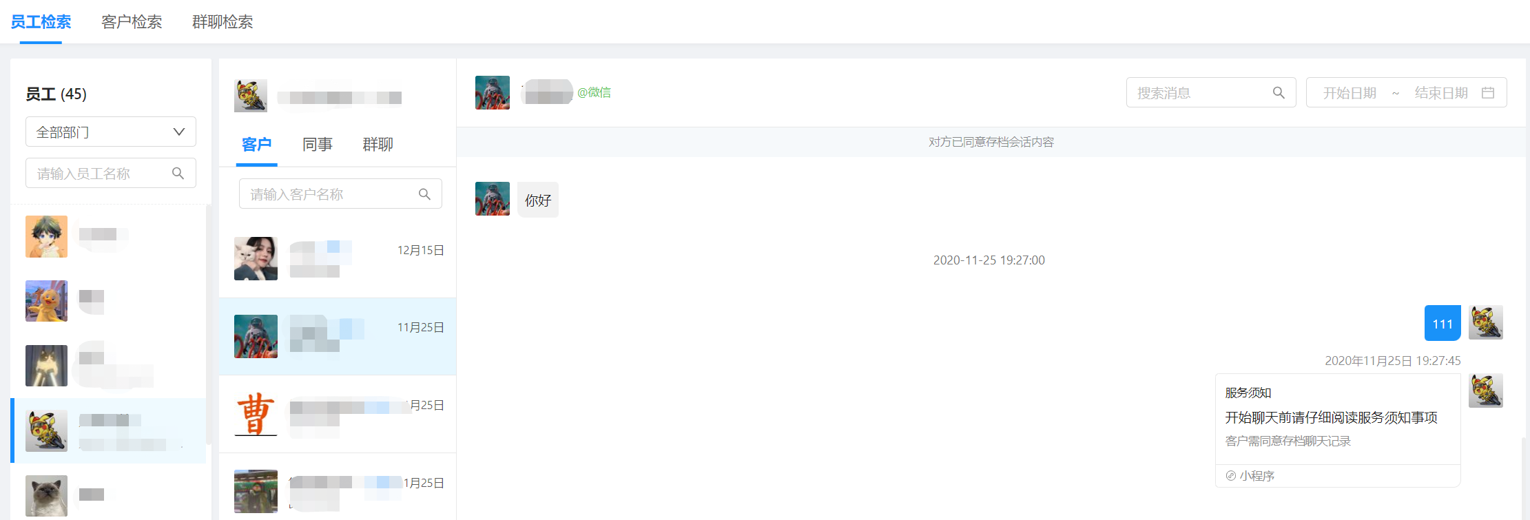Open customer conversation dated 12月15日
This screenshot has width=1530, height=520.
coord(338,258)
